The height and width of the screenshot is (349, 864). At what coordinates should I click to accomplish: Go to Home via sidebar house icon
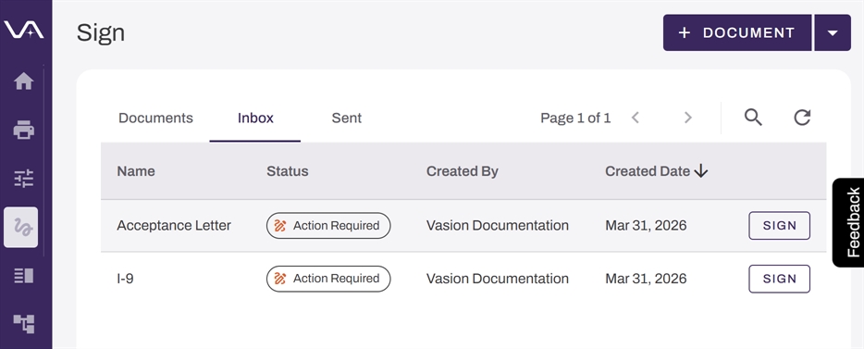click(x=24, y=81)
